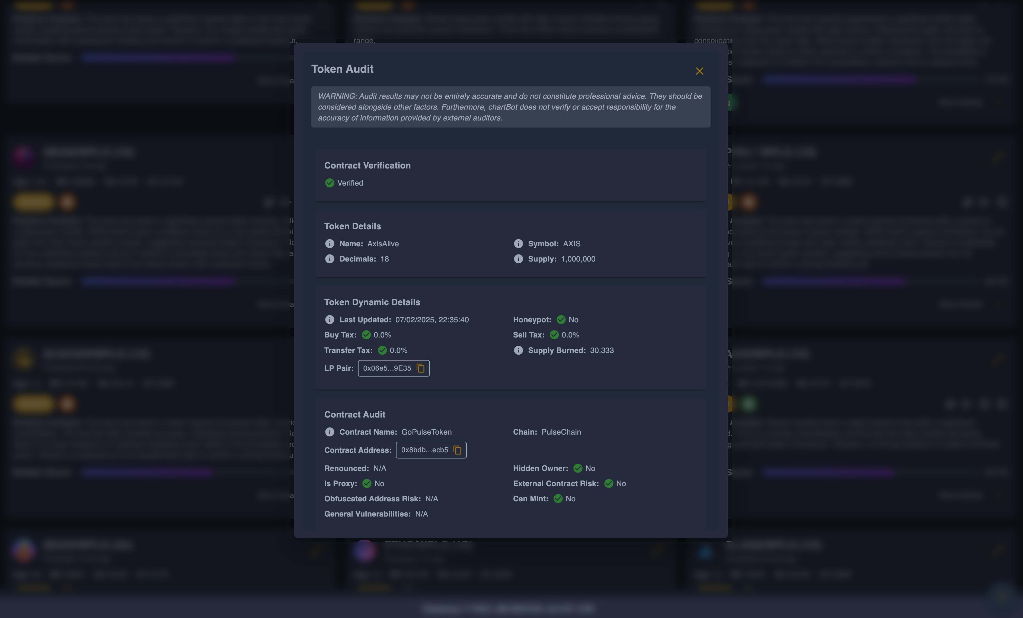The width and height of the screenshot is (1023, 618).
Task: Click the Verified checkmark under Contract Verification
Action: click(x=329, y=183)
